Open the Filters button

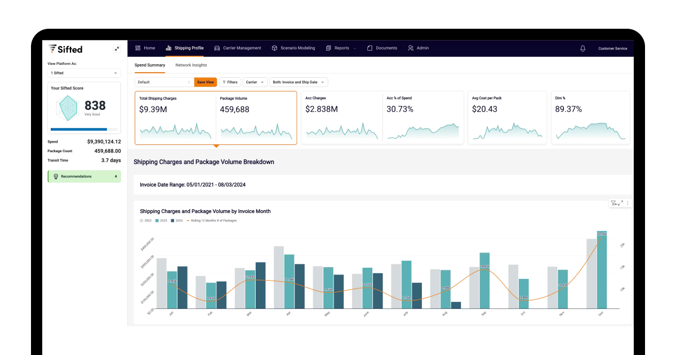point(230,82)
